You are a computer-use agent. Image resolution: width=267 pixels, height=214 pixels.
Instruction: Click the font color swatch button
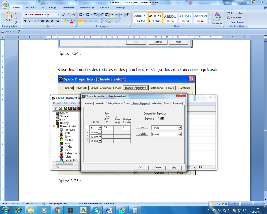pyautogui.click(x=71, y=20)
